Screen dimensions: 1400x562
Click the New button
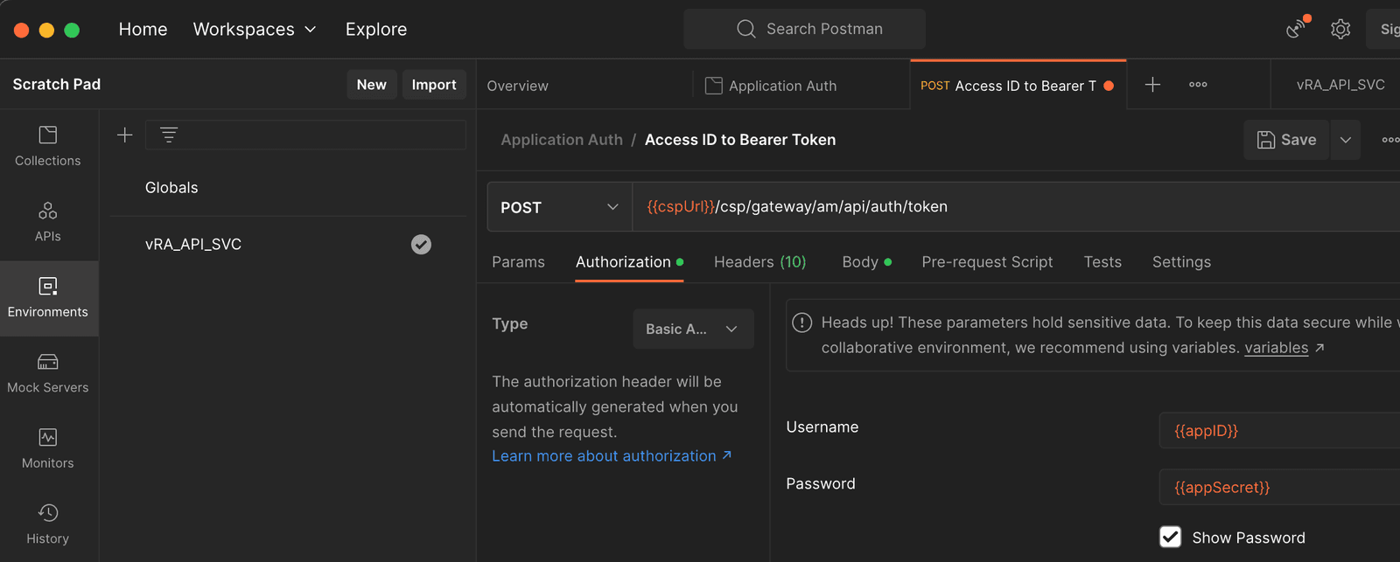click(x=372, y=85)
